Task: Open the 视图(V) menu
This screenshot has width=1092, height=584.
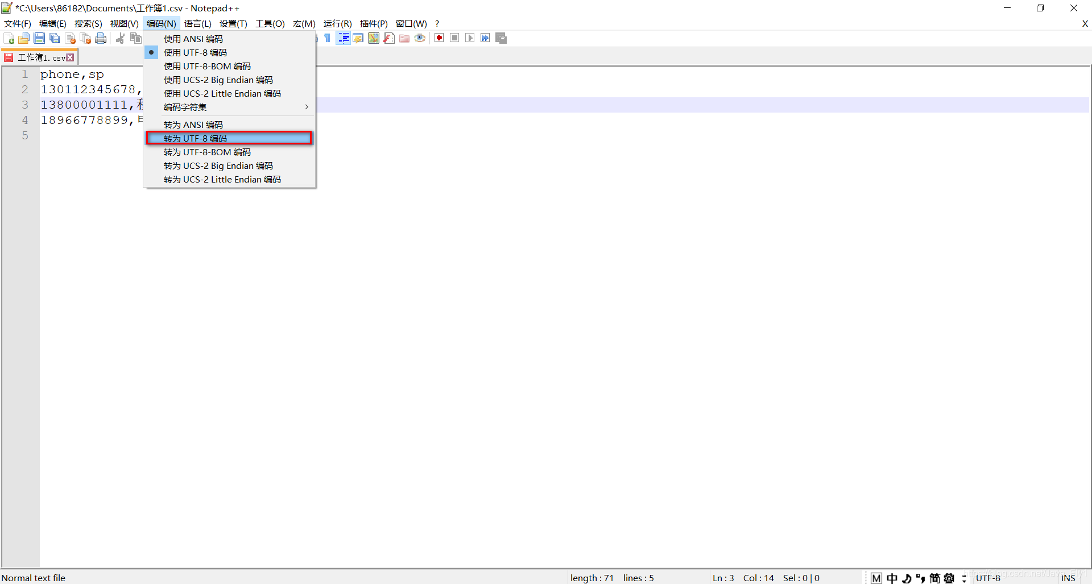Action: click(x=124, y=23)
